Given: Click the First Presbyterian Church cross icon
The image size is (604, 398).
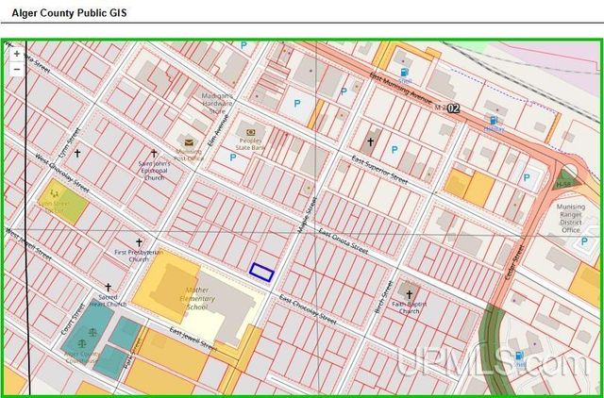Looking at the screenshot, I should pos(140,242).
